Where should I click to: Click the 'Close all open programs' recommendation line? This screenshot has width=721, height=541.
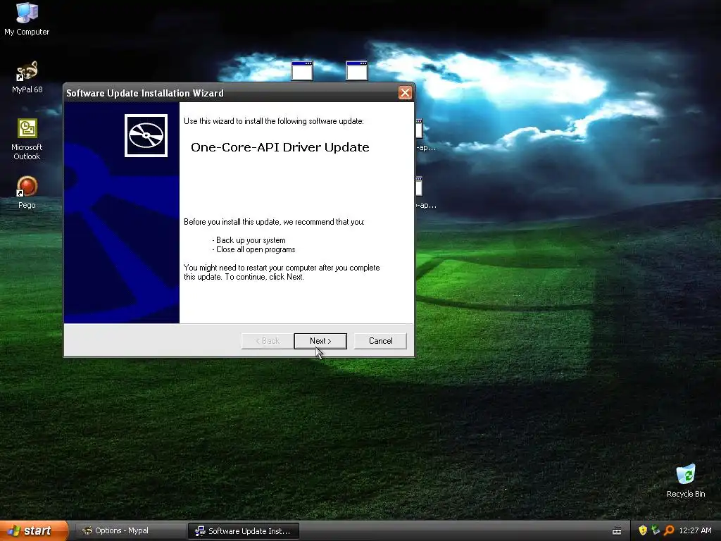coord(253,249)
